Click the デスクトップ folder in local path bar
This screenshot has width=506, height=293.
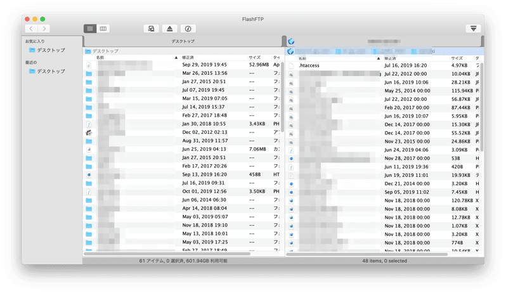[x=101, y=51]
